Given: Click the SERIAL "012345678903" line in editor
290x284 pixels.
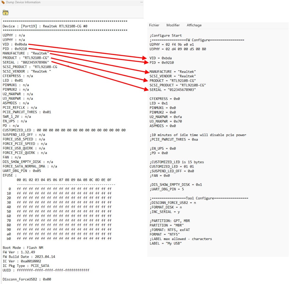Looking at the screenshot, I should 173,90.
